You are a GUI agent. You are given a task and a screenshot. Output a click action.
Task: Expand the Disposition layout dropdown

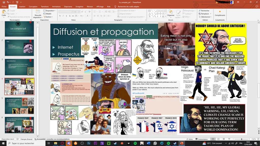(x=50, y=11)
